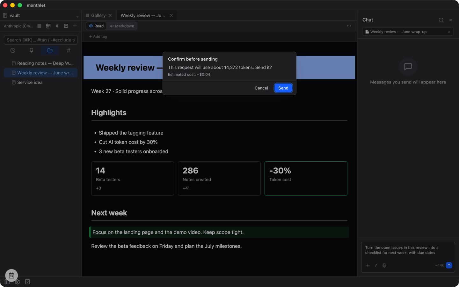Screen dimensions: 459x287
Task: Open the three-dot more options menu
Action: coord(349,26)
